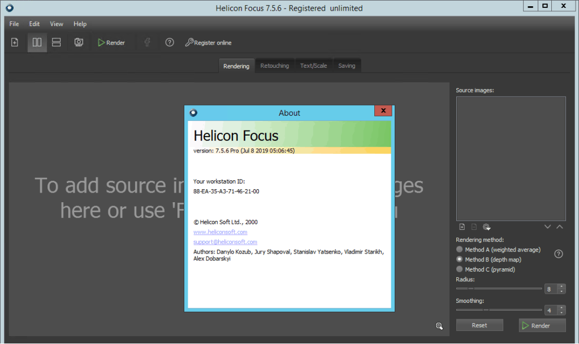Select Method C (pyramid)
This screenshot has width=579, height=344.
[486, 269]
